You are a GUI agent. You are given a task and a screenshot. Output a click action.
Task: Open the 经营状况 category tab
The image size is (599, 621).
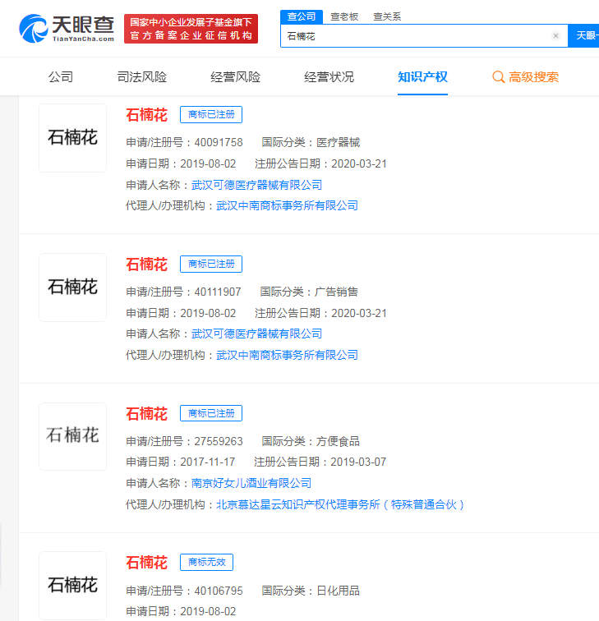[x=329, y=77]
